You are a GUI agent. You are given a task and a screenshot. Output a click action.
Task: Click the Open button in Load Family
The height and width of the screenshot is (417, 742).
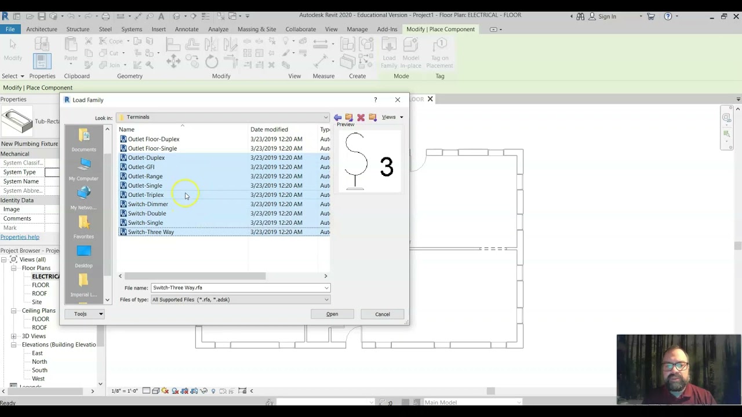click(x=332, y=314)
